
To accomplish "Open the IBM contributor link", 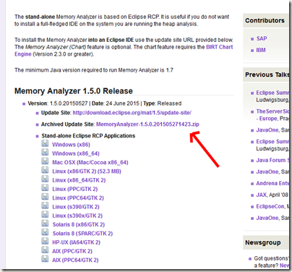I will 261,50.
